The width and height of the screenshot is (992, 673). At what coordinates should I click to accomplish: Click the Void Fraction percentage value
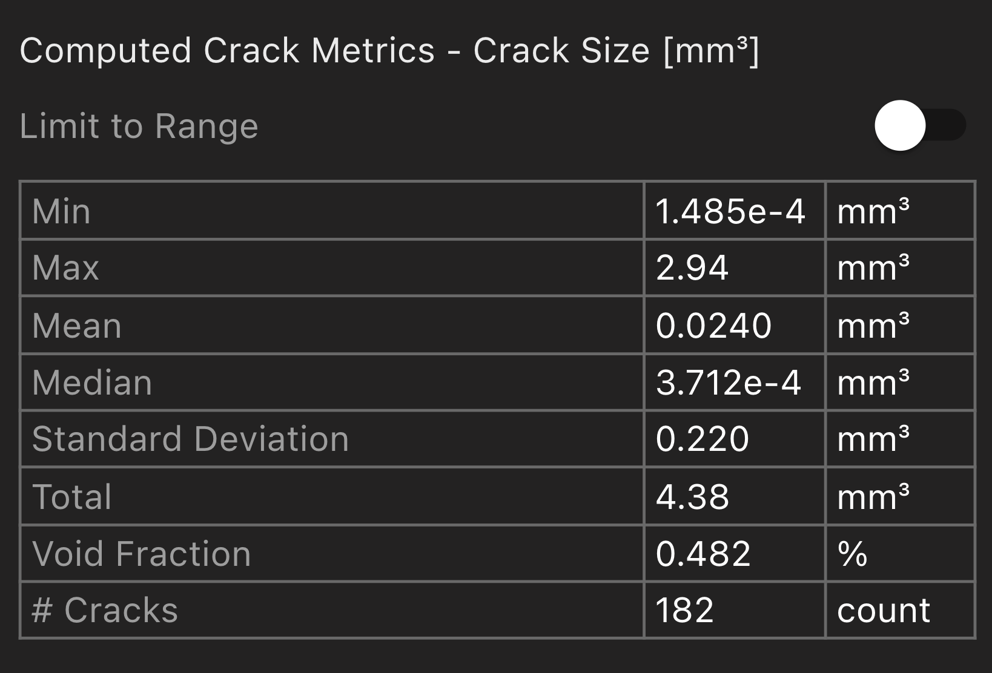[x=703, y=553]
